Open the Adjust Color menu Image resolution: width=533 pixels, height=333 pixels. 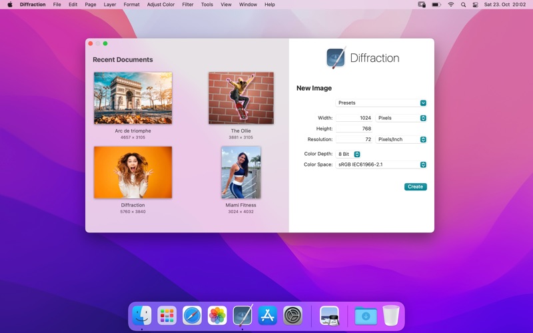(161, 5)
